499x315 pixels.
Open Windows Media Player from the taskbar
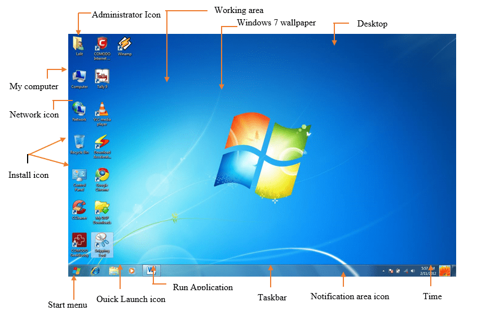131,271
